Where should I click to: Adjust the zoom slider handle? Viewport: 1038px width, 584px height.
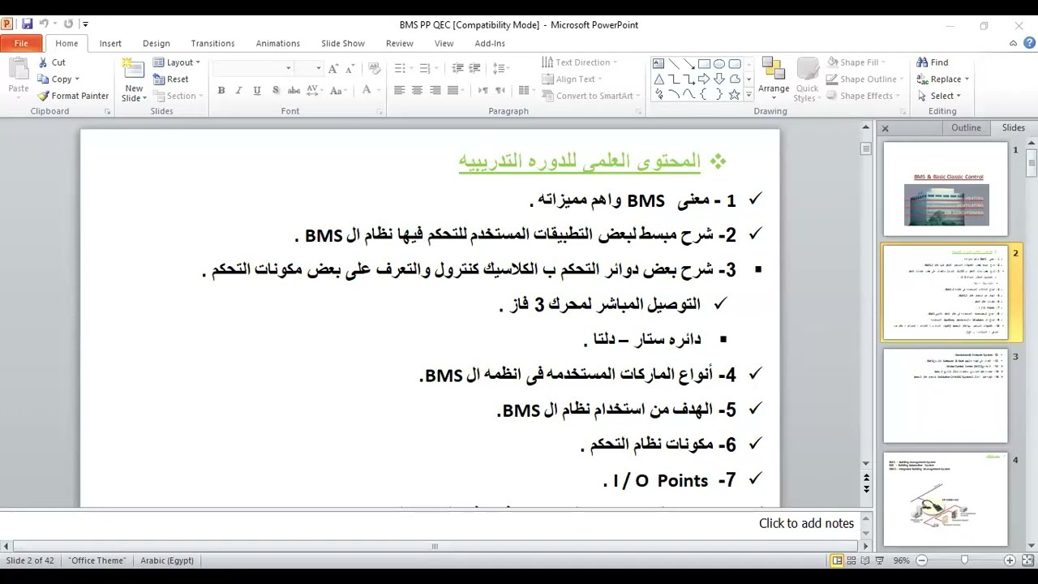click(x=964, y=560)
